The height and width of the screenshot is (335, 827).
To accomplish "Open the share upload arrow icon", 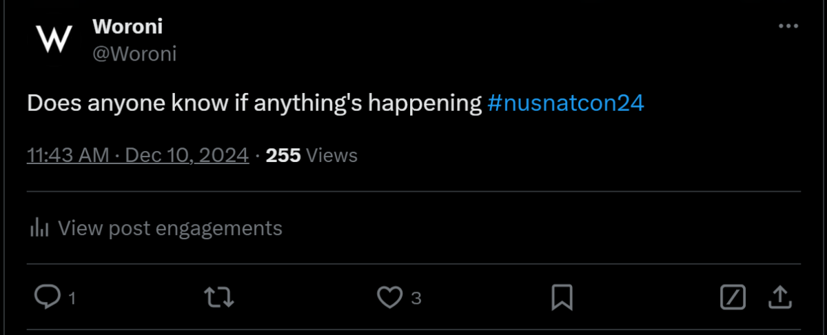I will [x=779, y=298].
